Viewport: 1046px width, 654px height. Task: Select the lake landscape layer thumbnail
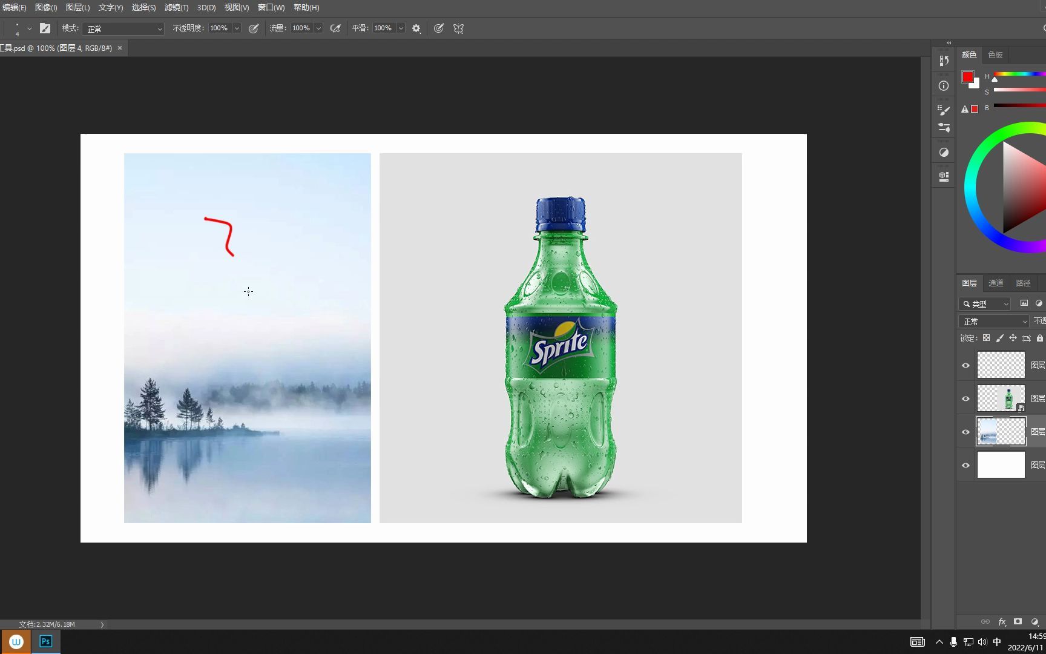coord(1001,432)
